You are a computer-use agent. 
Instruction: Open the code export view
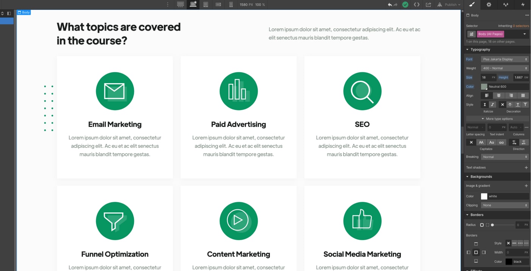click(x=416, y=5)
